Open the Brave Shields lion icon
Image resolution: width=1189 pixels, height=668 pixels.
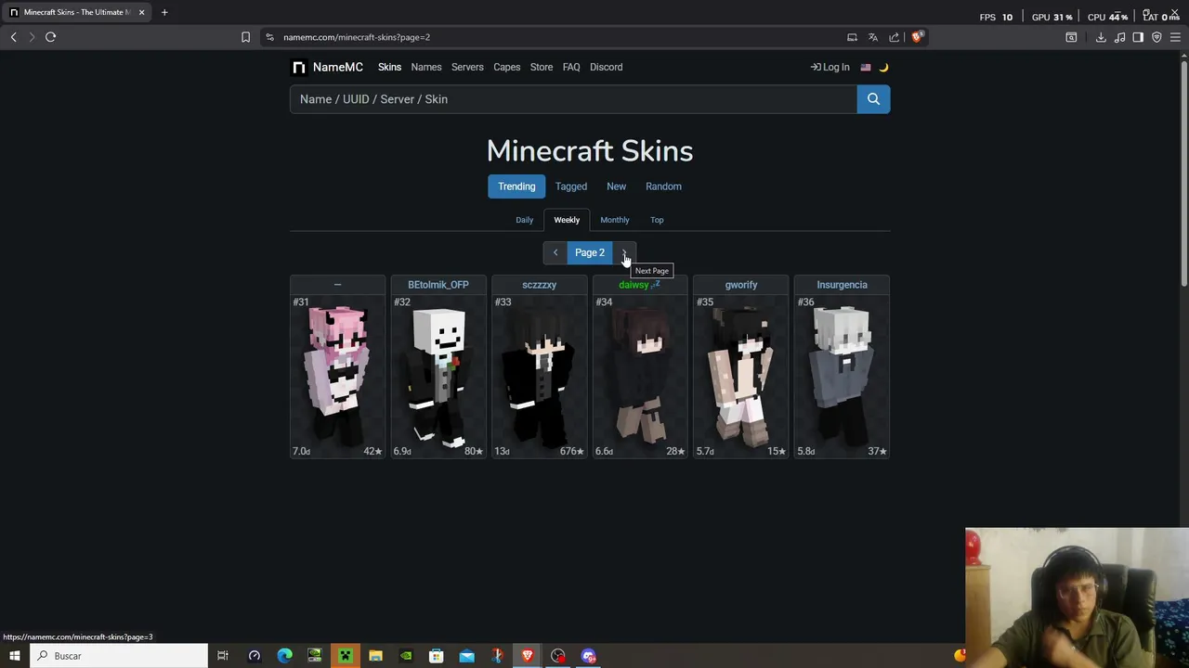917,37
